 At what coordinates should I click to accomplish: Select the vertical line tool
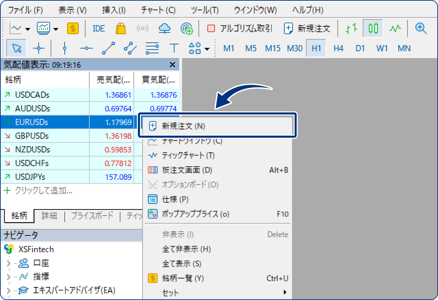64,48
